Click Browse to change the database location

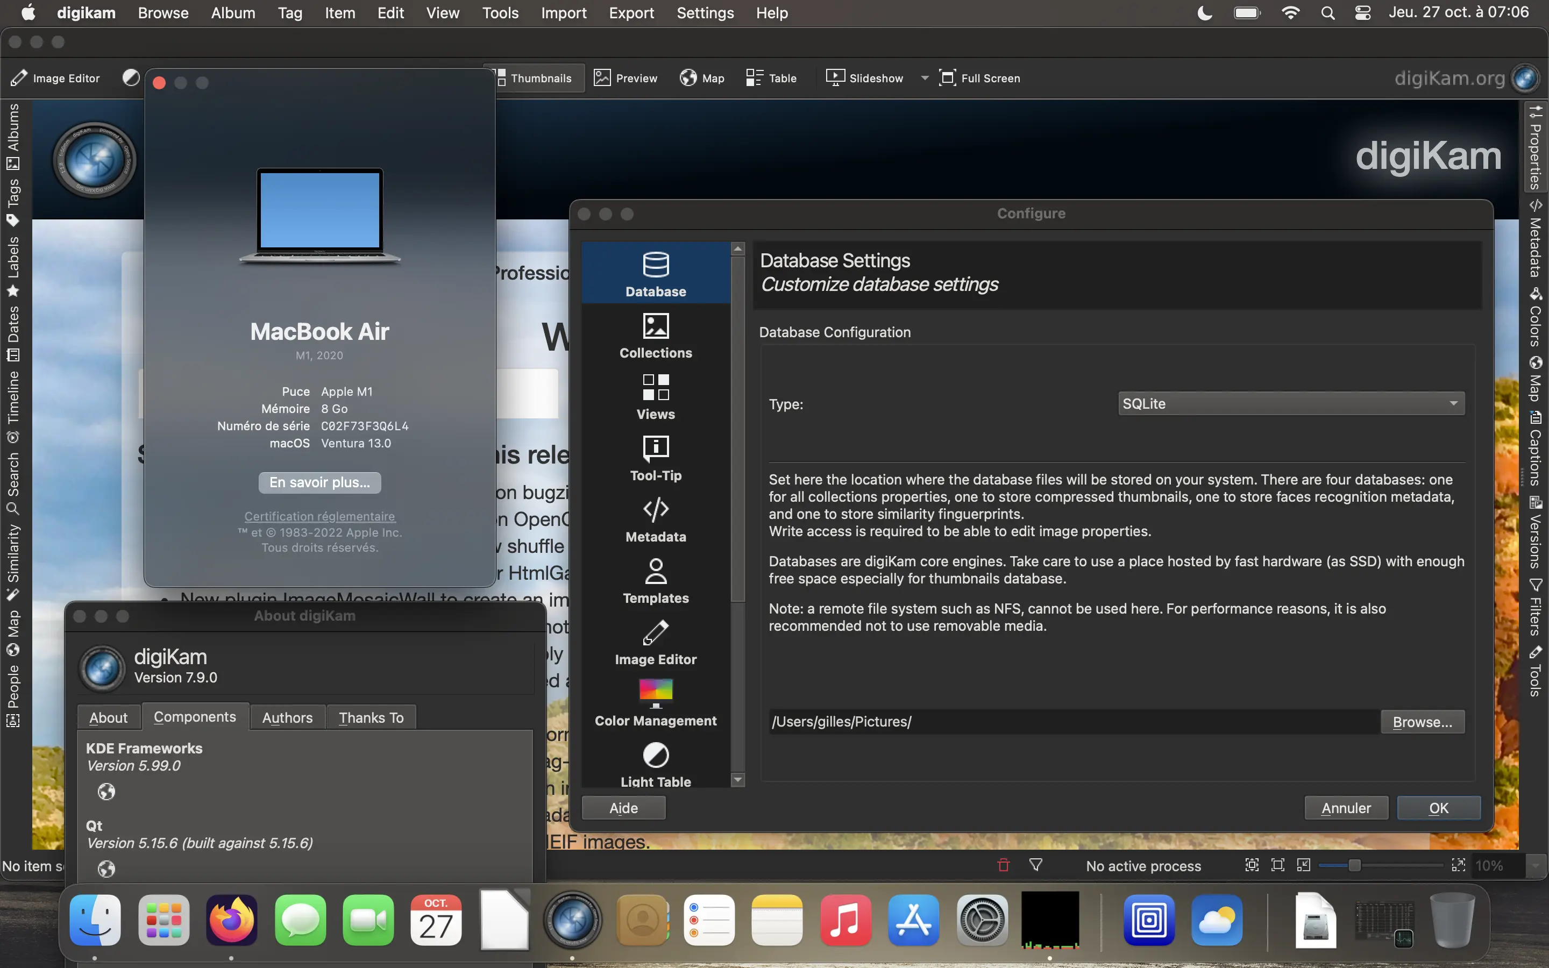tap(1422, 722)
